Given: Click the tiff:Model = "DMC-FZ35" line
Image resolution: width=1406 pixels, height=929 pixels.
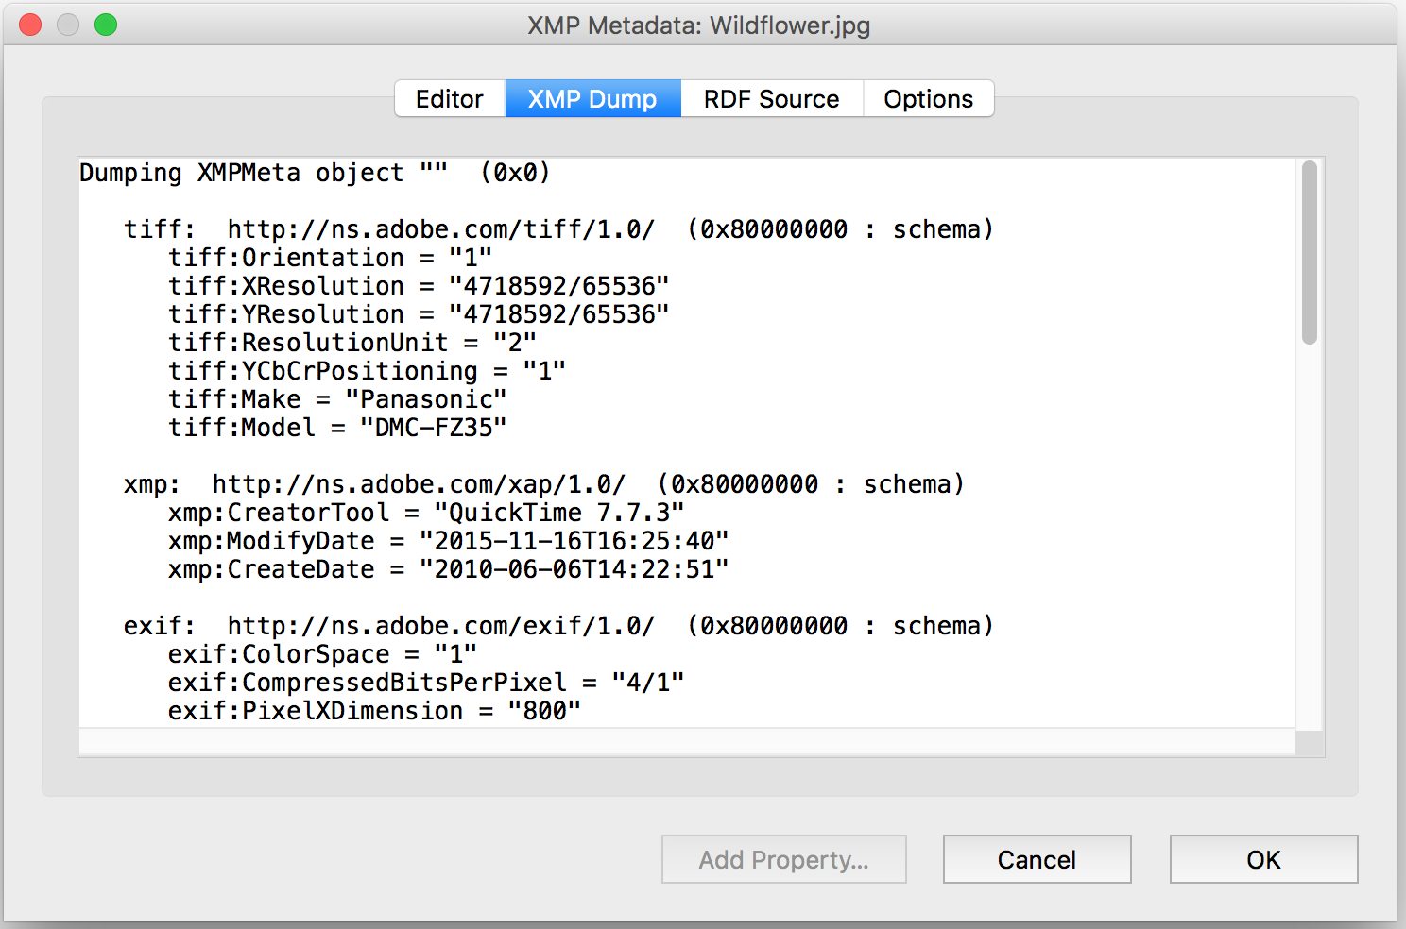Looking at the screenshot, I should (337, 428).
